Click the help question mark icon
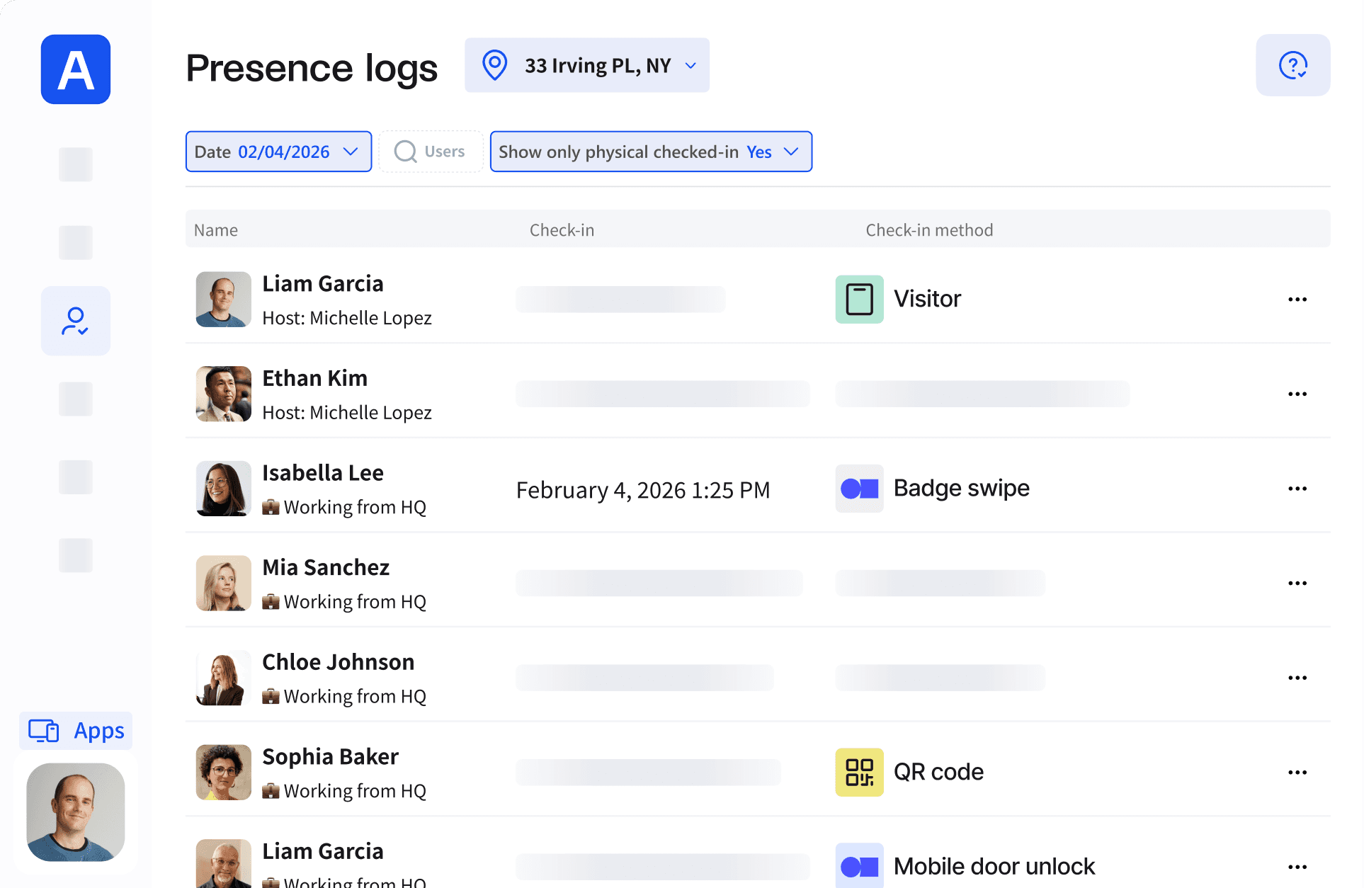The height and width of the screenshot is (888, 1364). pyautogui.click(x=1292, y=65)
